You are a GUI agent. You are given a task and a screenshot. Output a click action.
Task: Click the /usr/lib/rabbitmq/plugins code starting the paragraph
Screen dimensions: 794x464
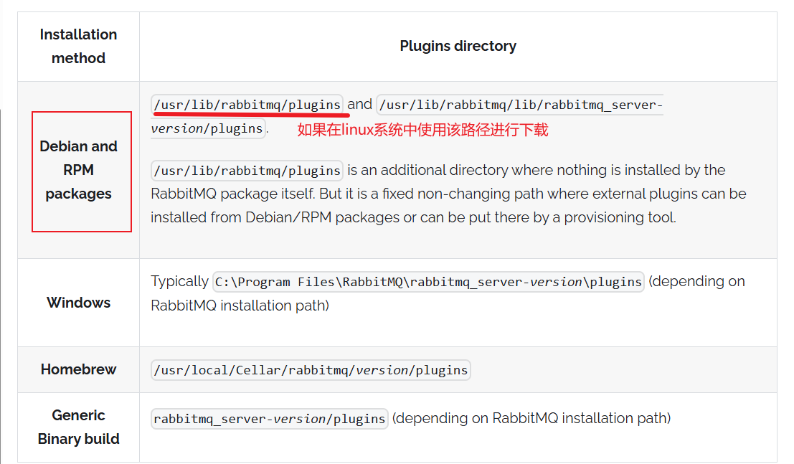pos(247,171)
